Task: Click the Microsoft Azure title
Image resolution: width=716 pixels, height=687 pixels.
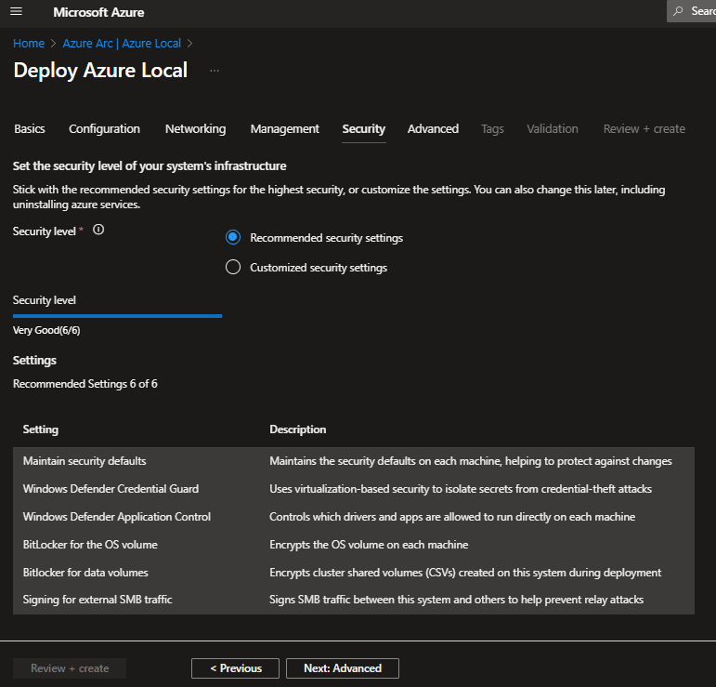Action: click(98, 12)
